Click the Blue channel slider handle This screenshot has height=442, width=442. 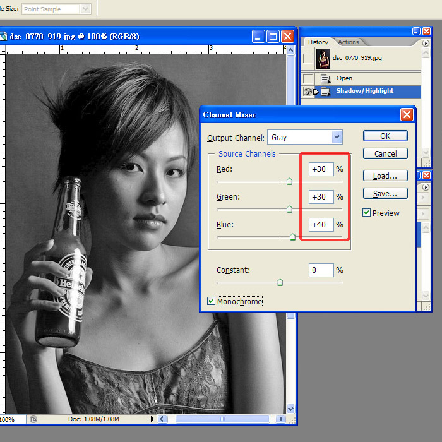[292, 237]
